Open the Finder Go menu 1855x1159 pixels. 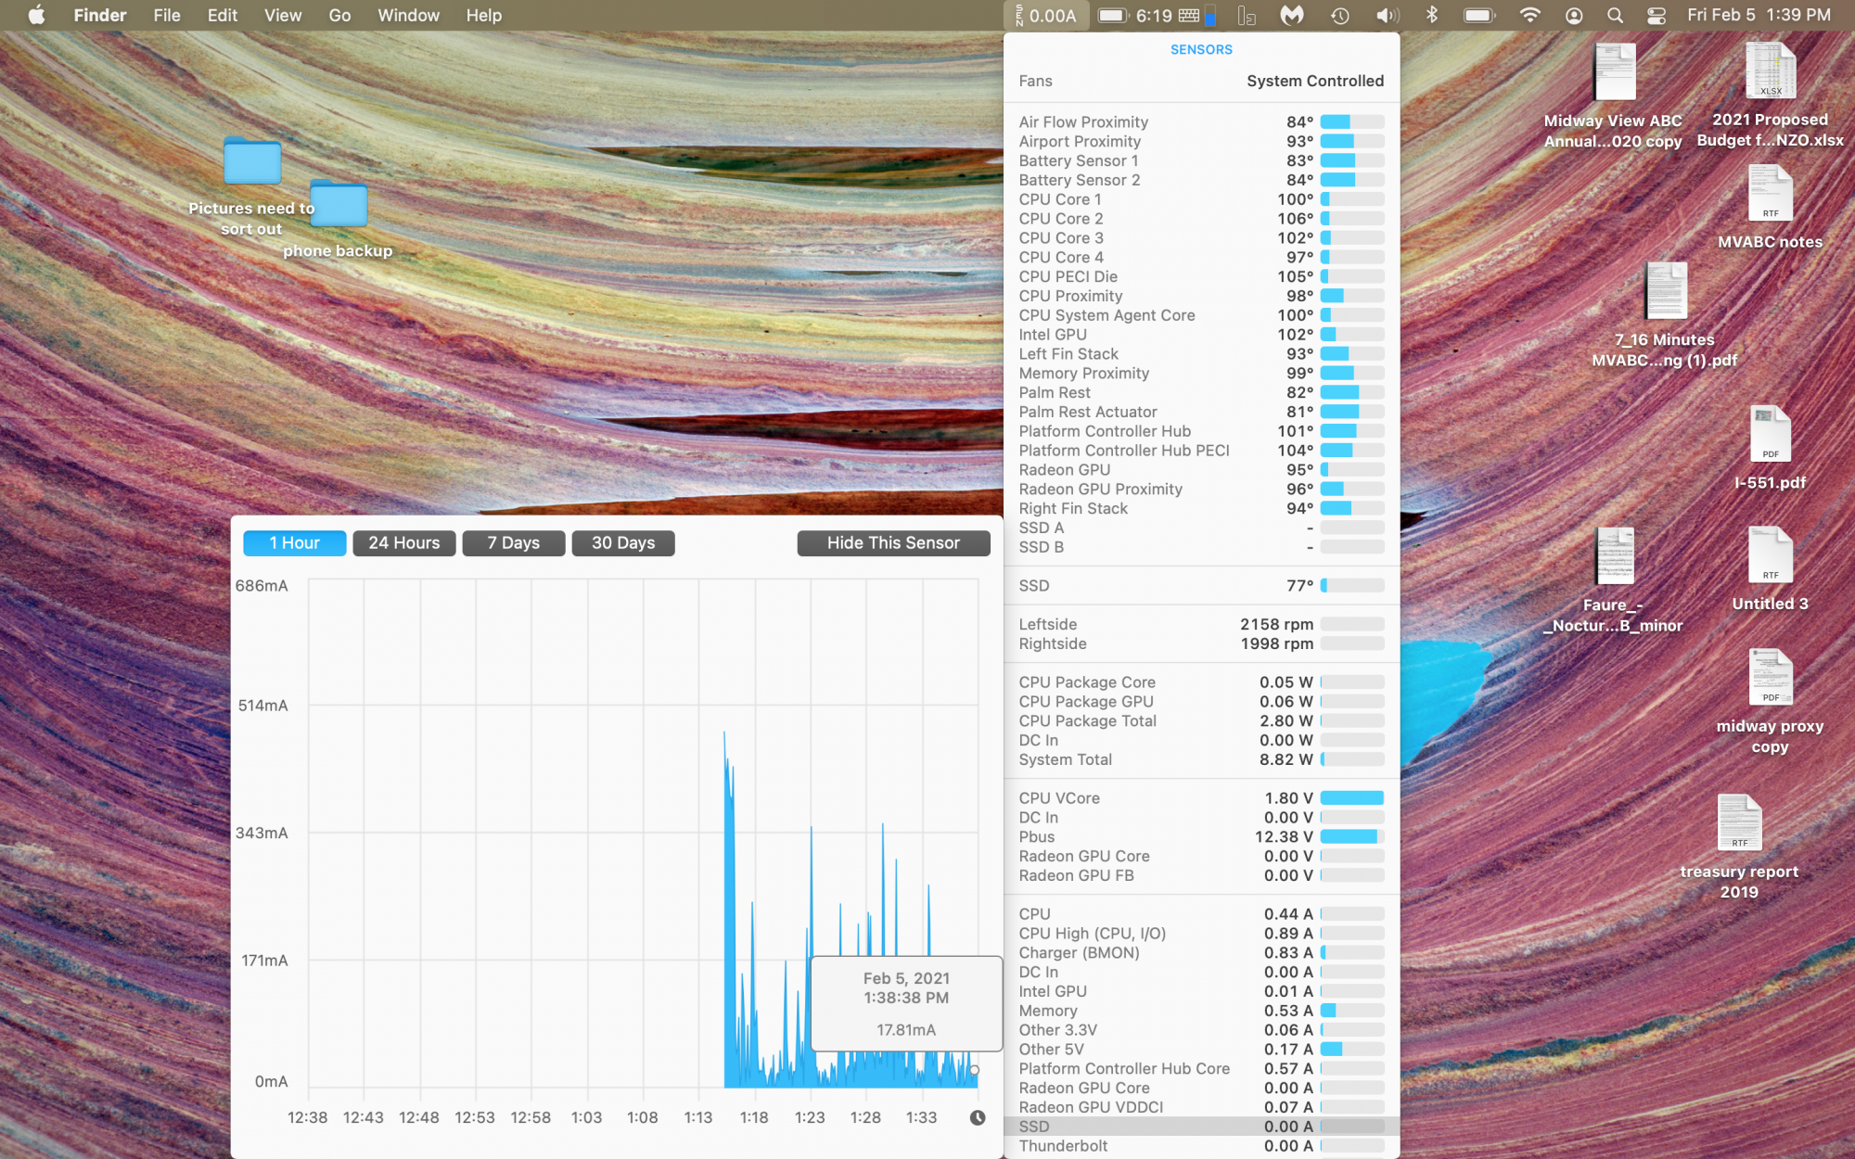coord(339,15)
